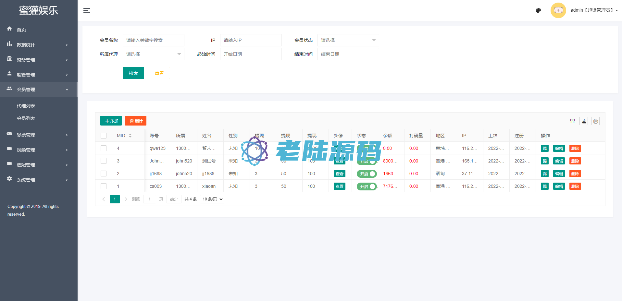Expand 数据统计 menu chevron
This screenshot has width=622, height=301.
click(x=67, y=45)
